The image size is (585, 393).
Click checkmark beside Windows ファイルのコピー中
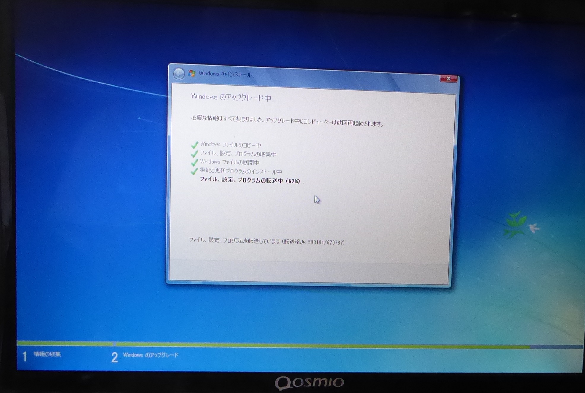coord(195,145)
